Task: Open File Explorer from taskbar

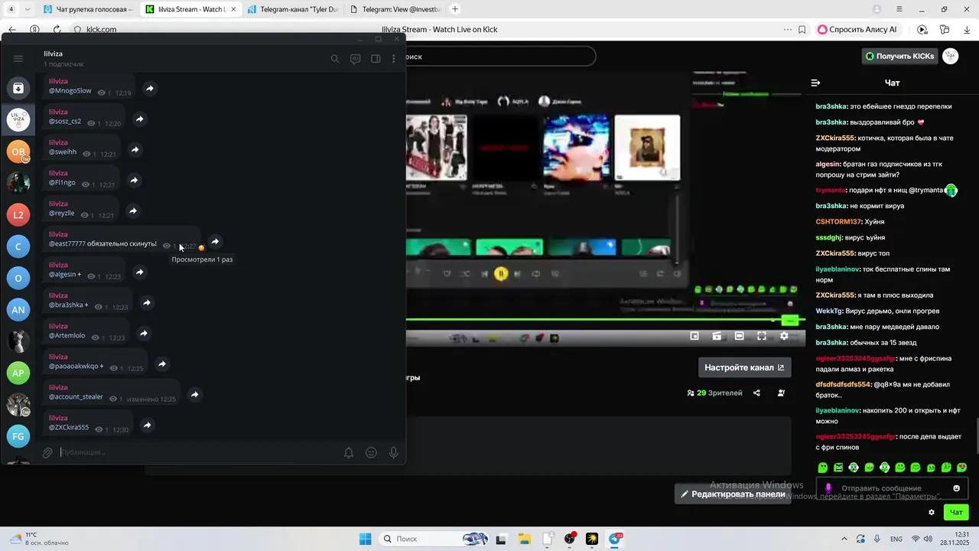Action: (524, 539)
